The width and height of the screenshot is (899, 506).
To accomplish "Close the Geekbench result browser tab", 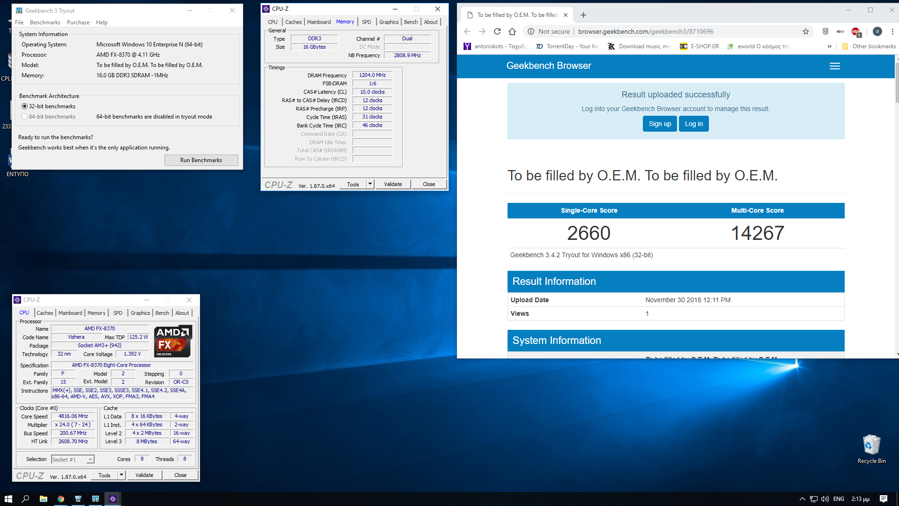I will point(566,15).
